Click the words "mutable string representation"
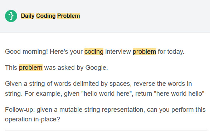Screen dimensions: 210x131 [101, 110]
